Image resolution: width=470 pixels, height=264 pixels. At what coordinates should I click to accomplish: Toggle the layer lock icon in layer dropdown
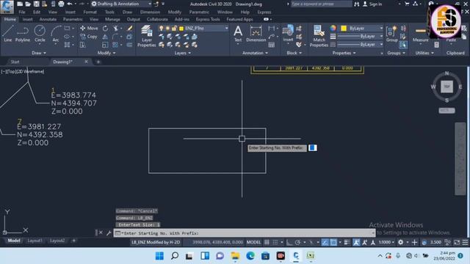(x=174, y=29)
